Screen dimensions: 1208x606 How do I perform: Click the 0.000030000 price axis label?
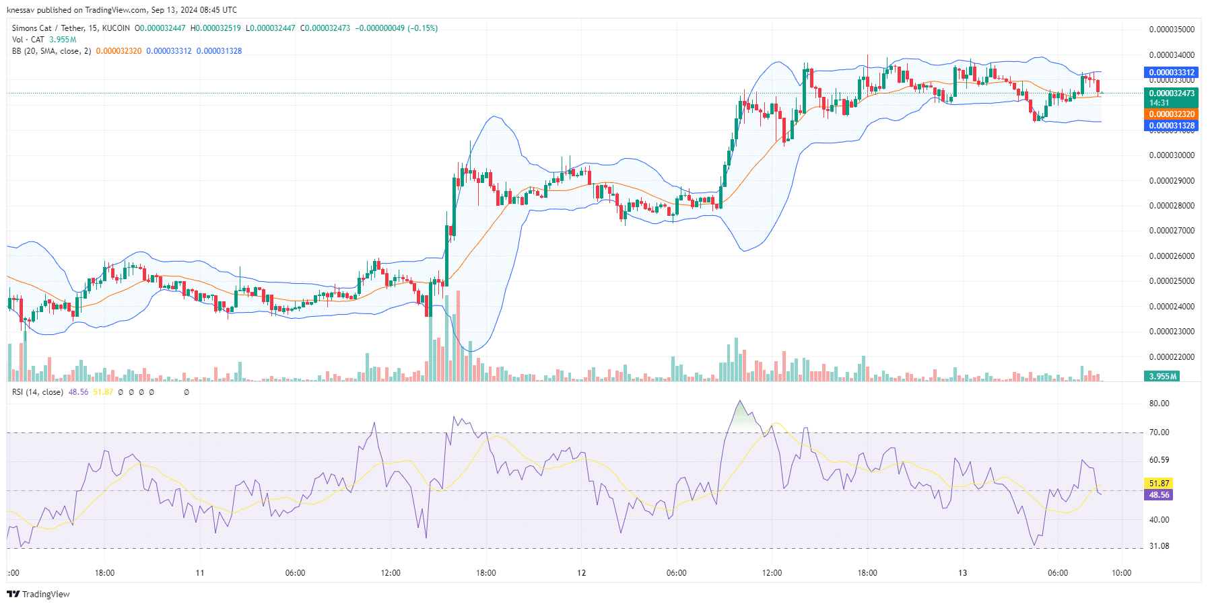(x=1172, y=155)
